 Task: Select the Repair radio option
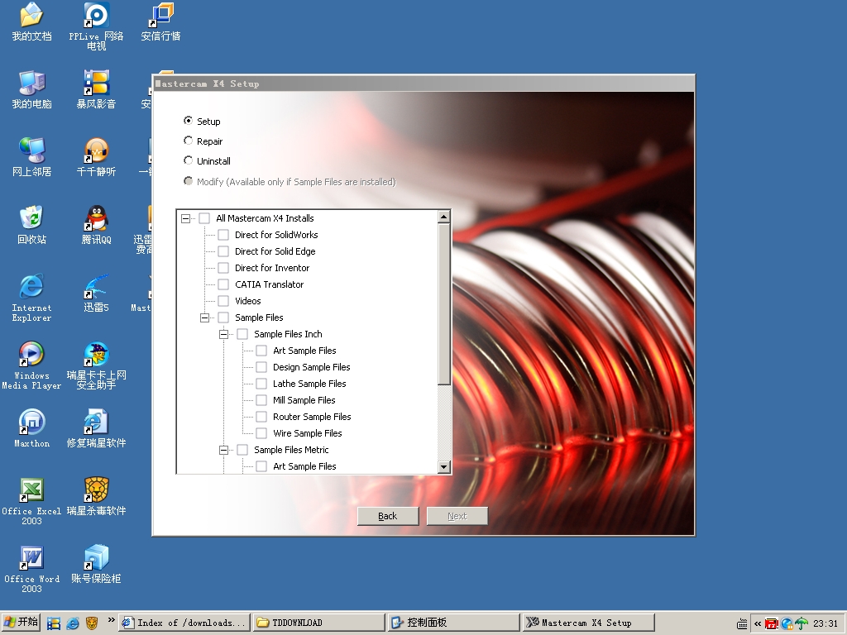(x=188, y=141)
